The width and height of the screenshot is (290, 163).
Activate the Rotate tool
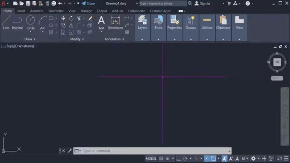pos(71,18)
